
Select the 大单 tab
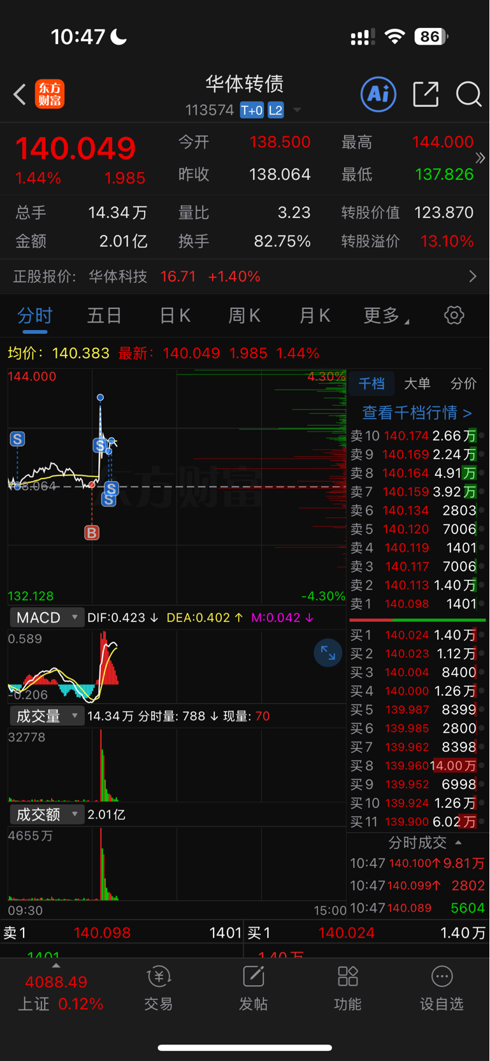point(417,384)
